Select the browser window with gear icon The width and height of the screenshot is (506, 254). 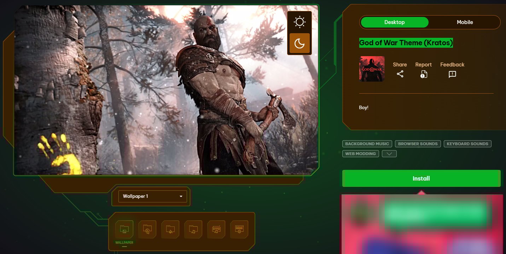(x=239, y=229)
